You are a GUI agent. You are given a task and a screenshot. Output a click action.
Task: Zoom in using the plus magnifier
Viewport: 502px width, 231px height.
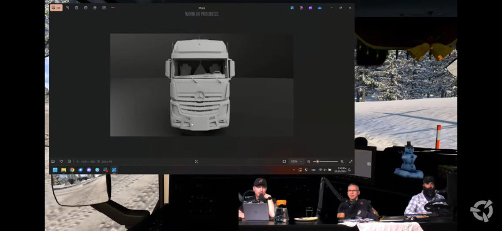(342, 162)
